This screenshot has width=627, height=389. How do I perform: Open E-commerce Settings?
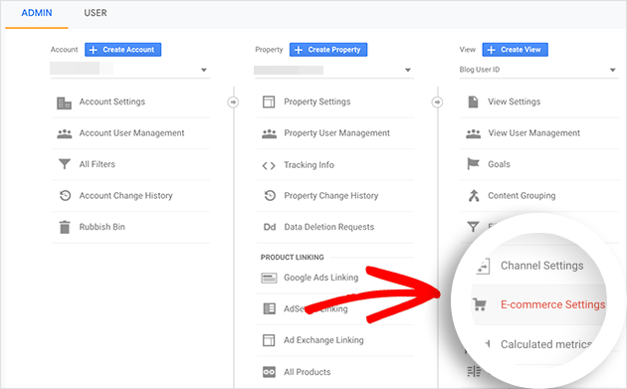click(553, 304)
